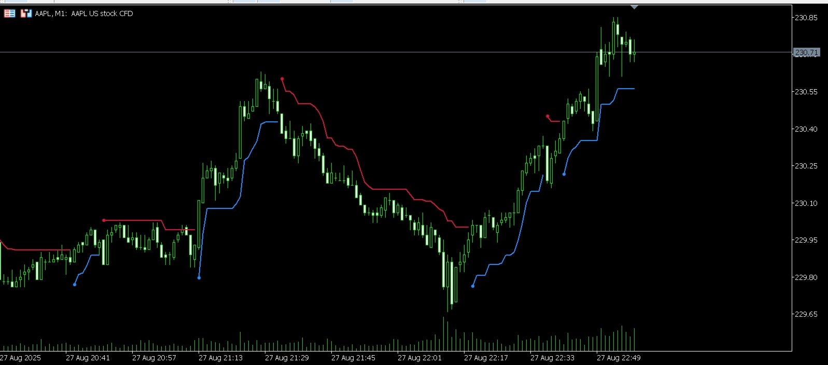This screenshot has height=365, width=828.
Task: Click the 229.80 price axis label
Action: coord(806,277)
